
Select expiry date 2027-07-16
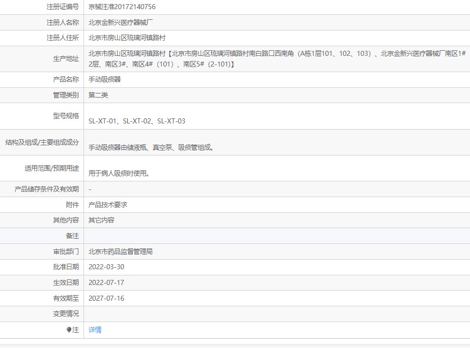tap(106, 298)
